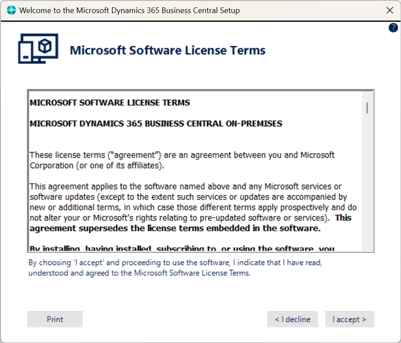Click the bold "agreement supersedes the license terms" sentence
401x343 pixels.
175,228
